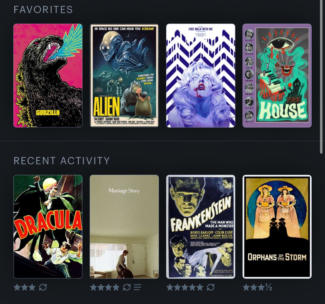Click the rewatch icon under Dracula

click(x=43, y=287)
